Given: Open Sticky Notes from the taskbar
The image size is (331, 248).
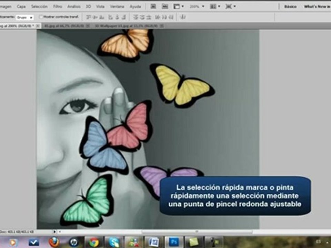Looking at the screenshot, I should [194, 242].
